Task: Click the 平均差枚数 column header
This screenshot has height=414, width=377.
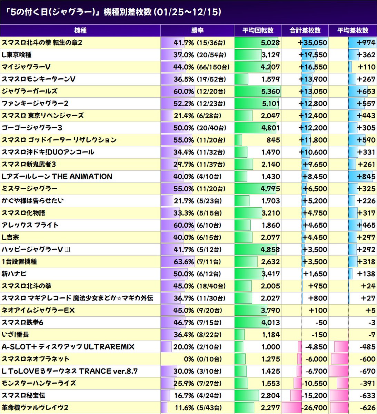Action: coord(353,31)
